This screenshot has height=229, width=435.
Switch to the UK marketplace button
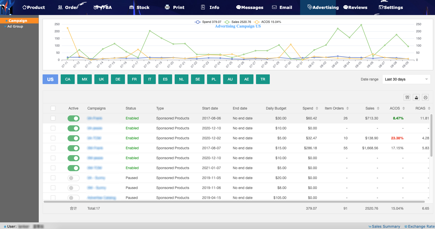click(x=101, y=79)
